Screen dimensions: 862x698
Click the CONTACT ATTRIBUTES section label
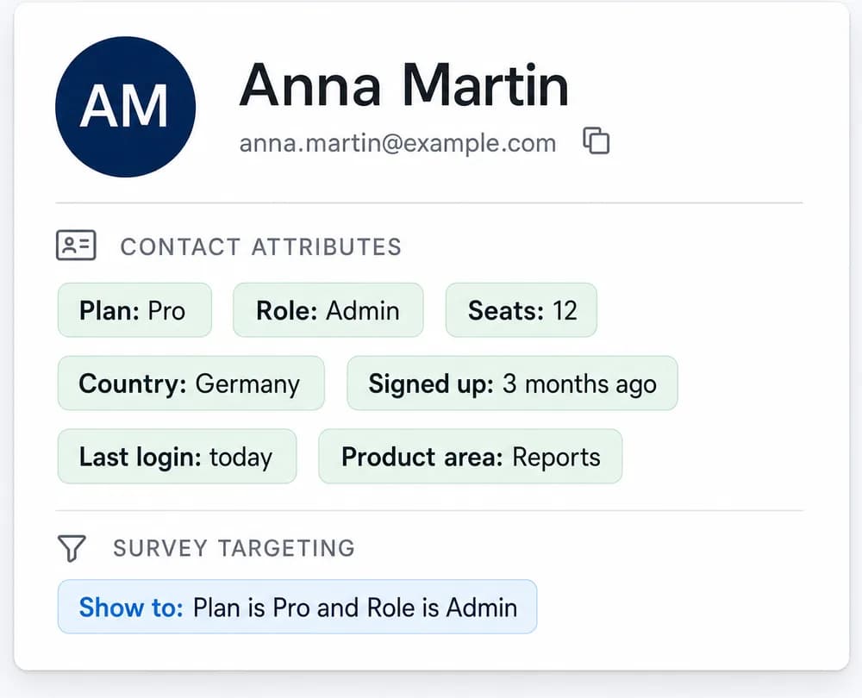[261, 246]
